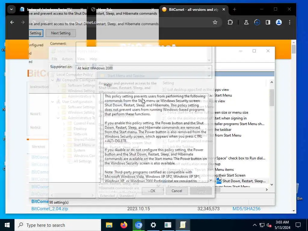Click inside the Comment text box
The height and width of the screenshot is (231, 308).
144,52
